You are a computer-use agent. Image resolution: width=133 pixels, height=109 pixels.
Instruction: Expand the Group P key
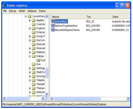pos(30,36)
